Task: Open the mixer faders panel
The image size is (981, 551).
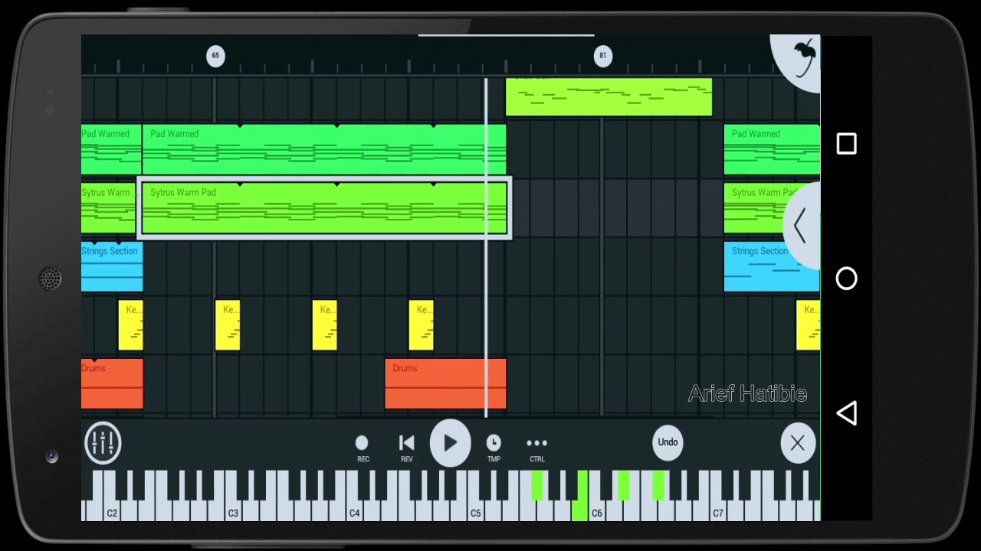Action: 103,442
